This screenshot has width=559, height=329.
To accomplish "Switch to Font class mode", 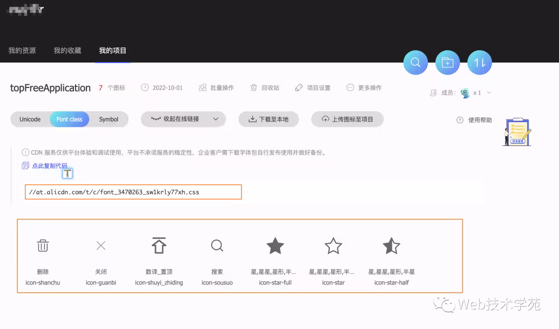I will coord(69,119).
